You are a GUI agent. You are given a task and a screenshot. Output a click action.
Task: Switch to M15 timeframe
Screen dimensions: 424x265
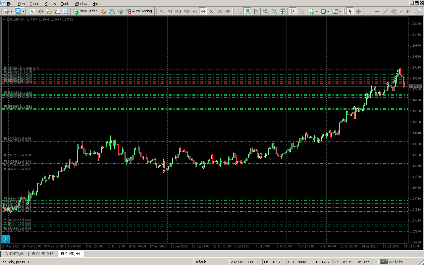click(x=178, y=11)
